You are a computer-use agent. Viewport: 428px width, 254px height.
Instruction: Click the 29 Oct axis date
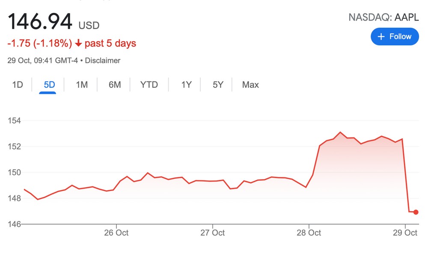coord(405,233)
